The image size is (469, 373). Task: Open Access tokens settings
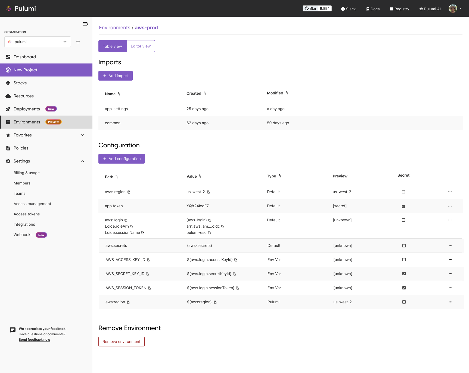(x=27, y=214)
